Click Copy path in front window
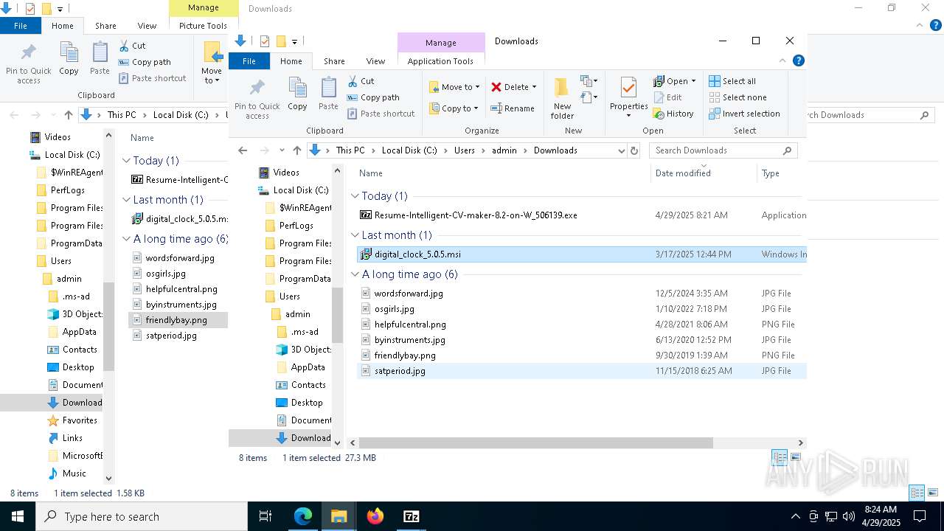 373,97
